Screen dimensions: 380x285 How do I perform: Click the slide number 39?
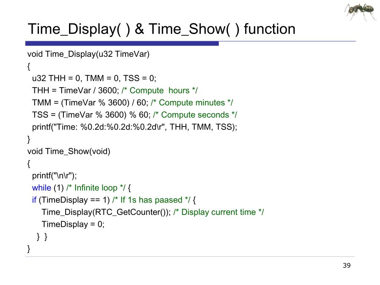pyautogui.click(x=347, y=266)
